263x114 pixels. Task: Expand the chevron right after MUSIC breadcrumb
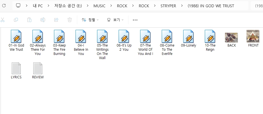click(x=111, y=6)
